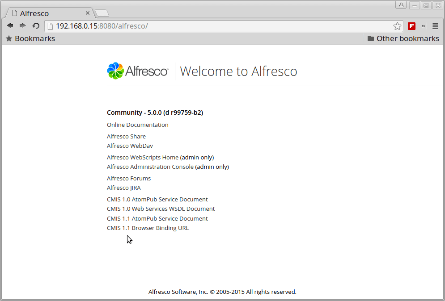Visit the Alfresco JIRA link

[x=124, y=188]
